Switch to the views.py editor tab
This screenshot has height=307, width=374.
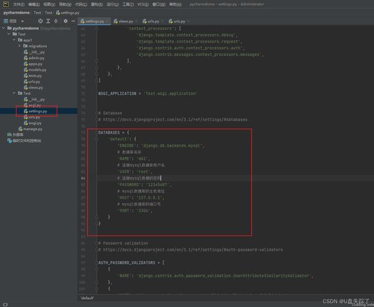[x=126, y=21]
